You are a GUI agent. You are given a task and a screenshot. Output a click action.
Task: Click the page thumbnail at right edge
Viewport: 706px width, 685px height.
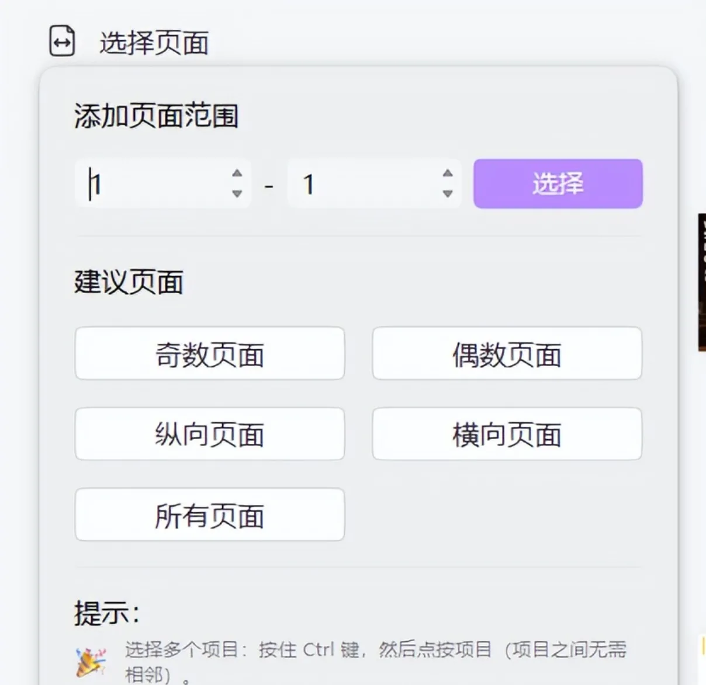[x=702, y=283]
